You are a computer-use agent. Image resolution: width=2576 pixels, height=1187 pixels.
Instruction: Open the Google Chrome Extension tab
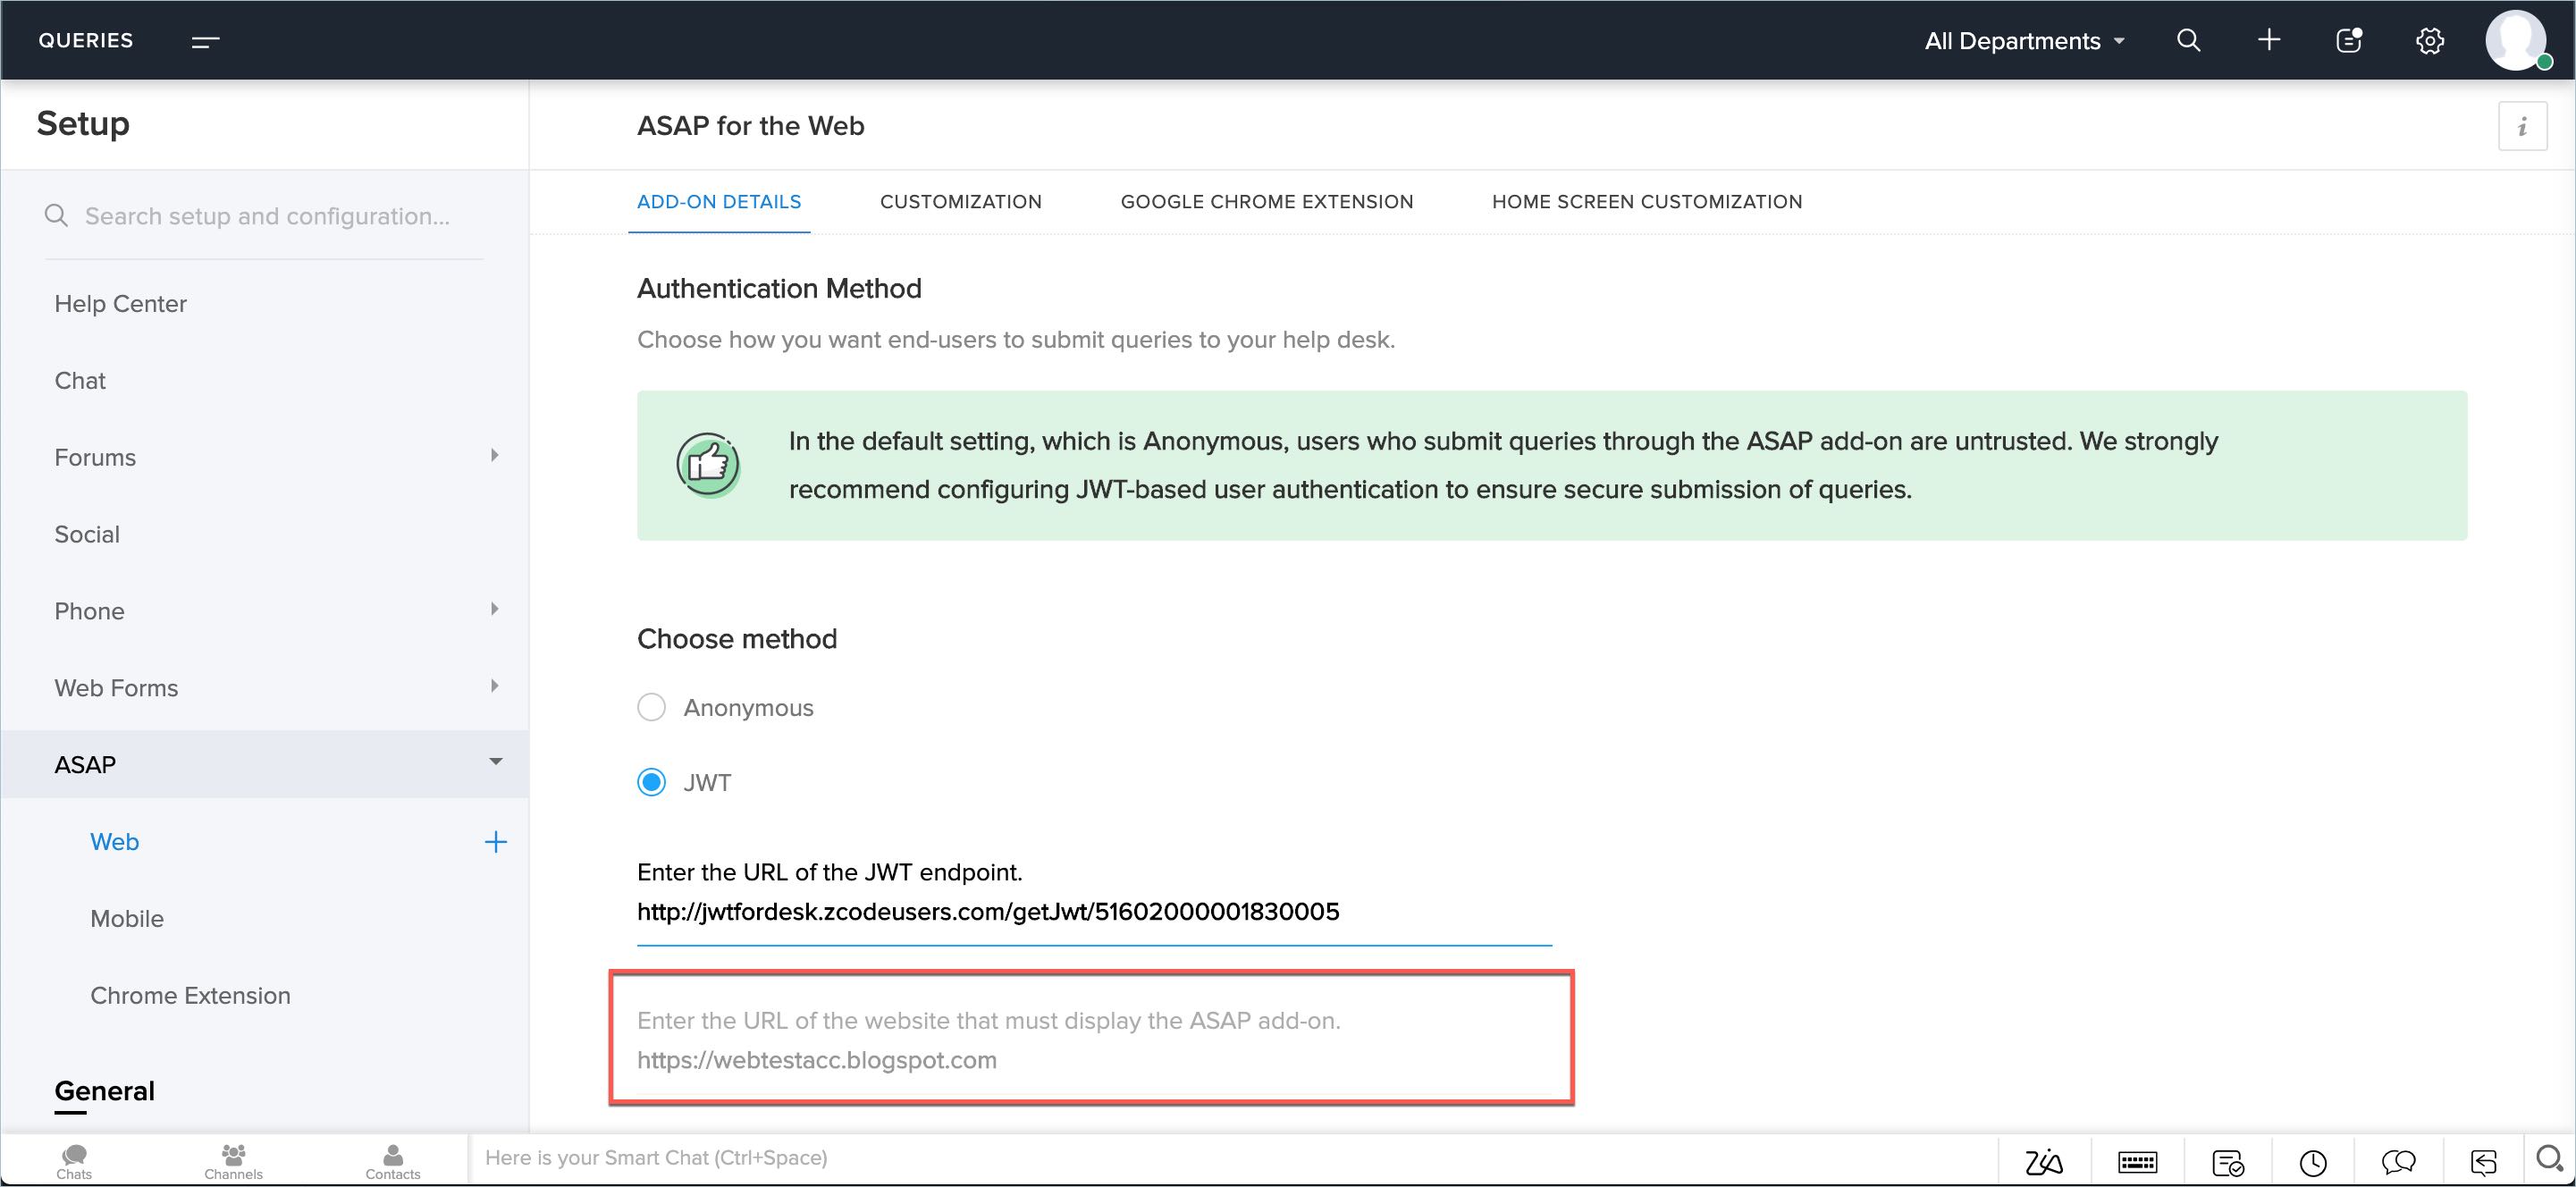[x=1266, y=202]
